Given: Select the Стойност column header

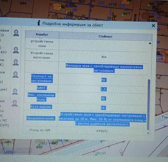Looking at the screenshot, I should [x=105, y=36].
